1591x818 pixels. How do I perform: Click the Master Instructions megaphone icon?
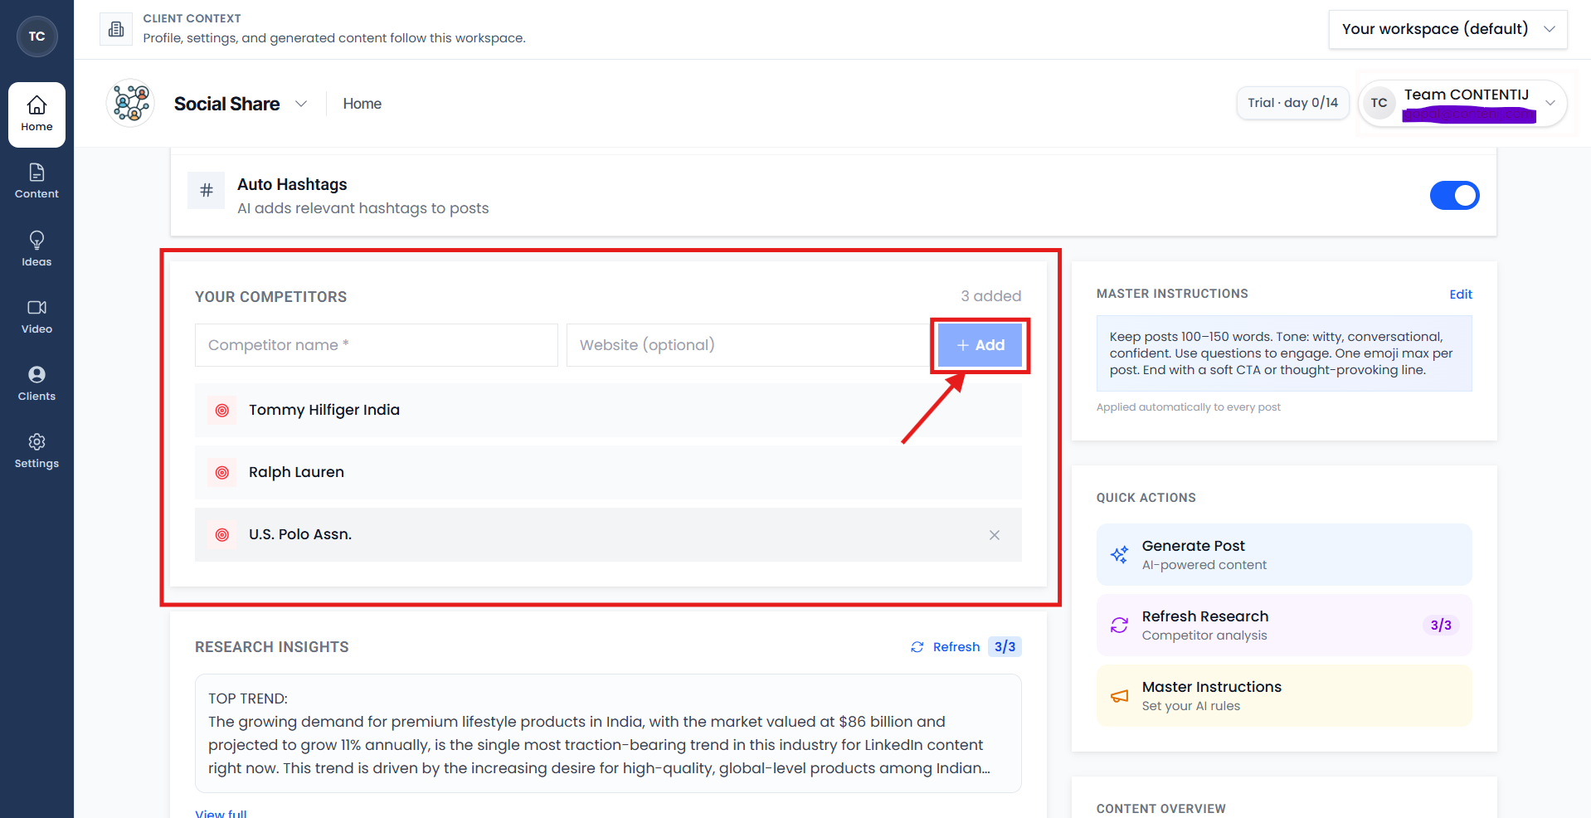click(1120, 696)
